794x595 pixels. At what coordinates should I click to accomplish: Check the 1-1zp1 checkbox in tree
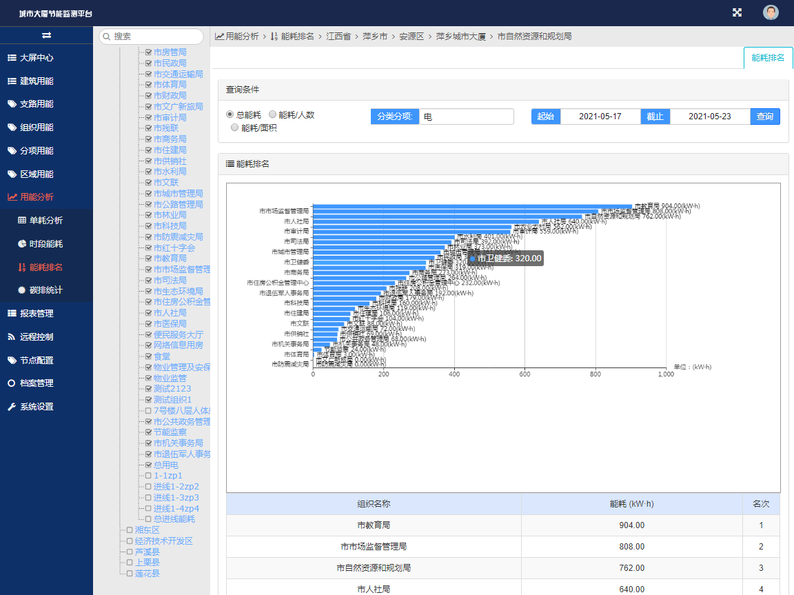coord(148,476)
